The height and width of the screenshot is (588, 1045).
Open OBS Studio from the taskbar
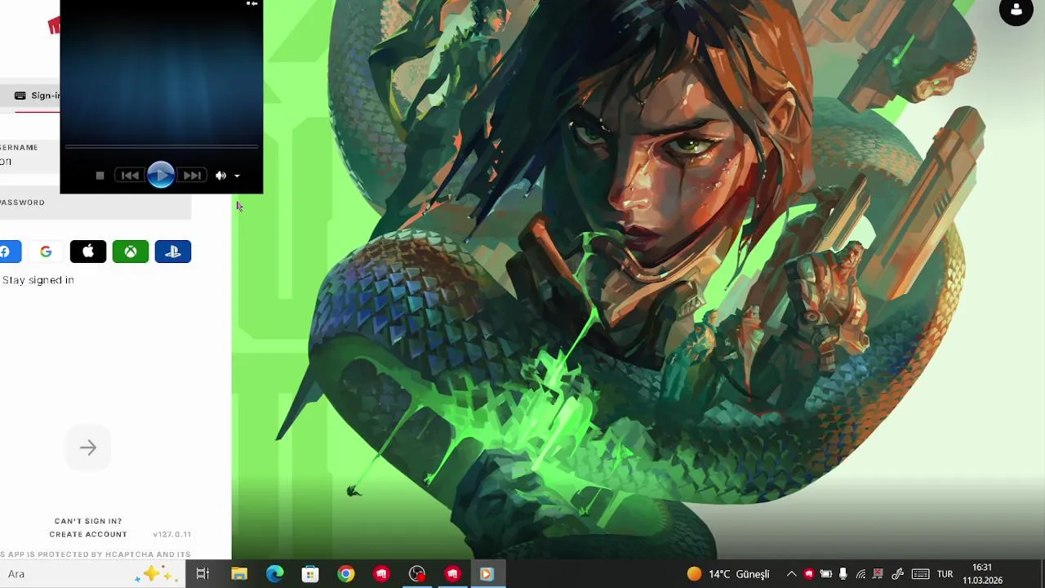tap(417, 574)
